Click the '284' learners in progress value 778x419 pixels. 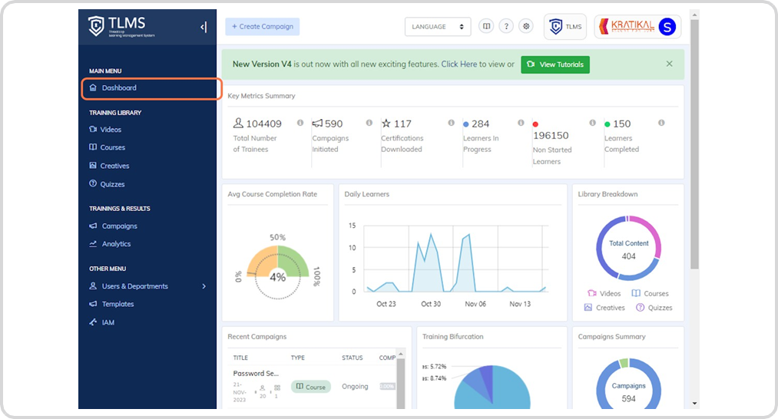[x=480, y=124]
